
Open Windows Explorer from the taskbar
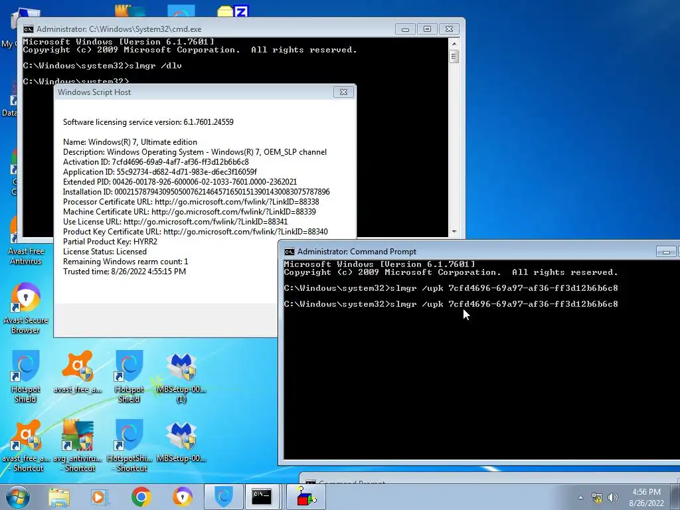[x=59, y=497]
